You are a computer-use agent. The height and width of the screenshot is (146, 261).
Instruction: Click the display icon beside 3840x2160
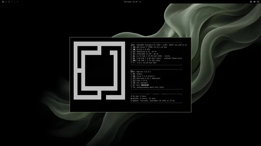click(134, 52)
